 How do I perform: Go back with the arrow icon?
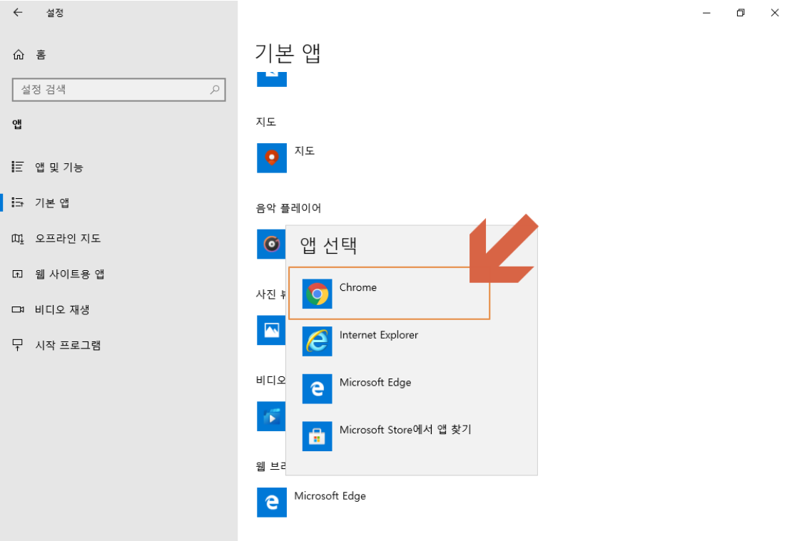click(18, 13)
